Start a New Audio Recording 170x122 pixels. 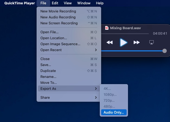click(69, 17)
